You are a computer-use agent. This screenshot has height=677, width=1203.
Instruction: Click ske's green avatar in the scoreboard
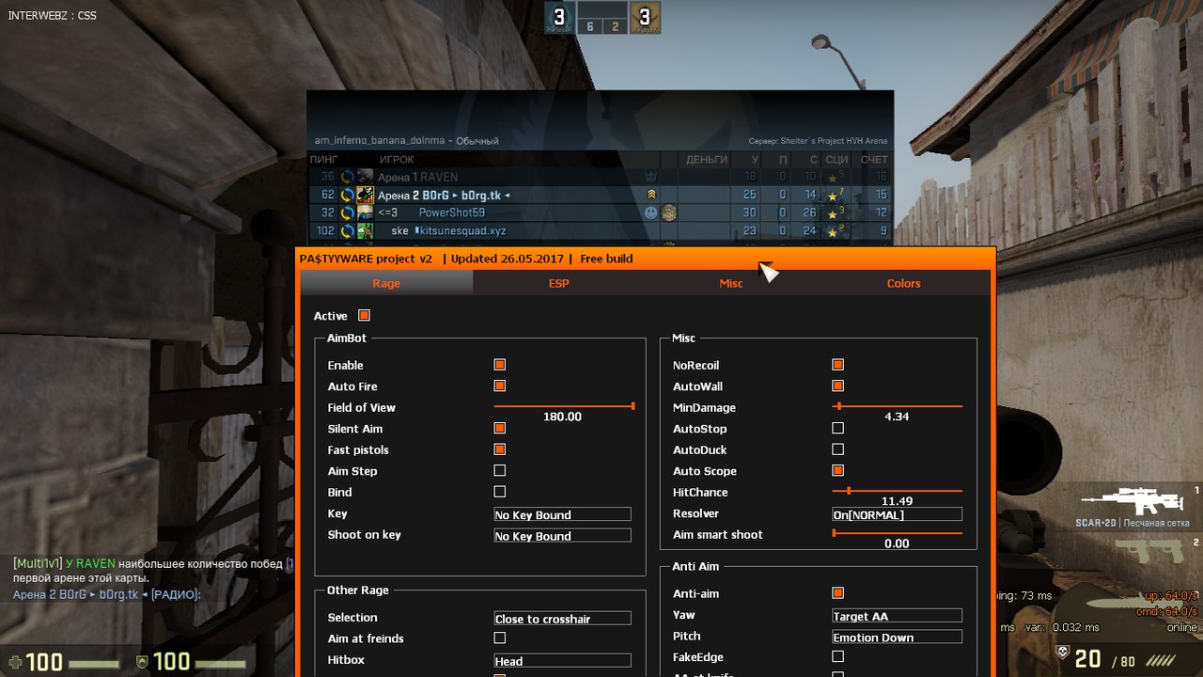[x=364, y=230]
